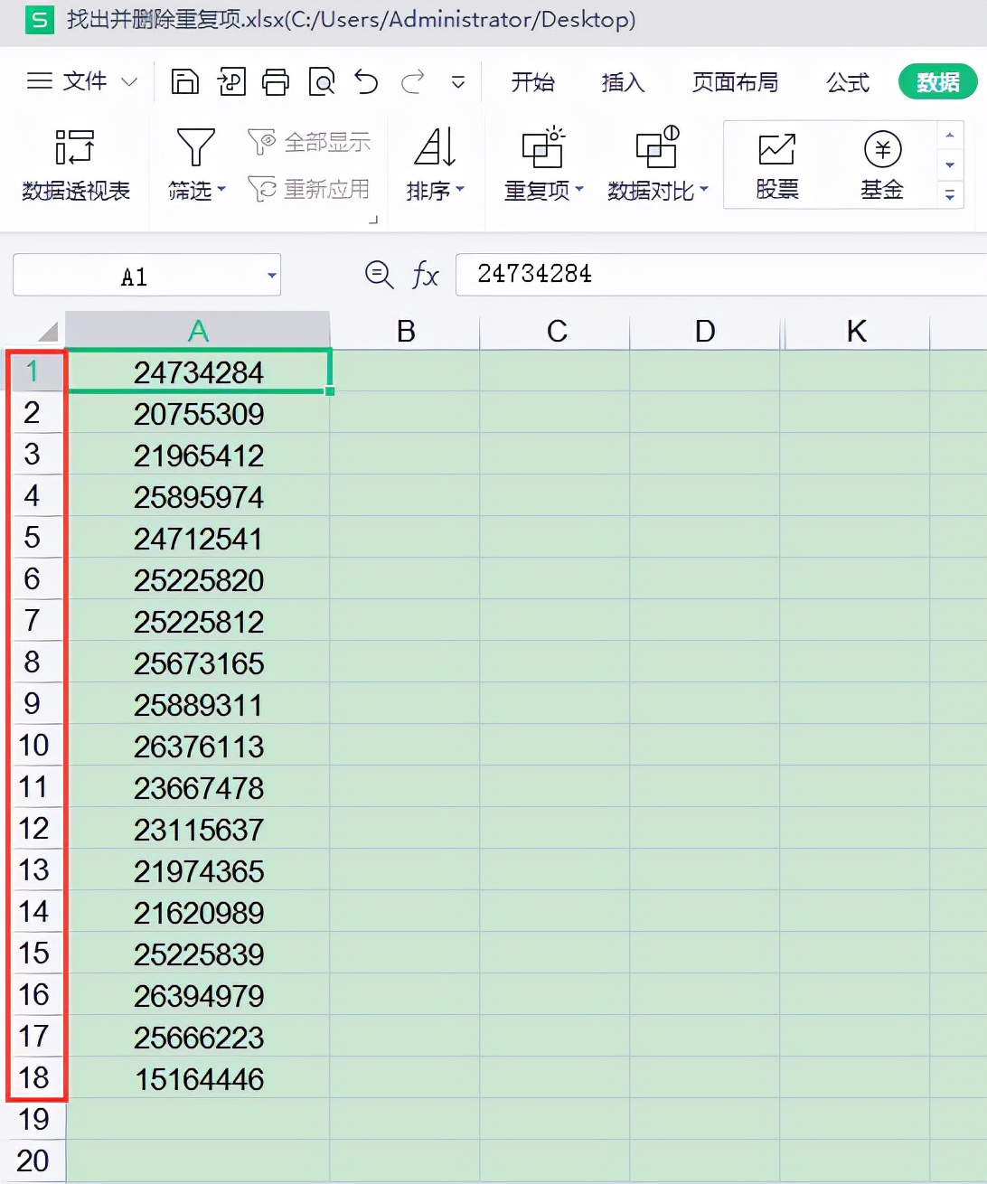Click the WPS spreadsheet S logo icon
The image size is (987, 1184).
click(x=39, y=20)
